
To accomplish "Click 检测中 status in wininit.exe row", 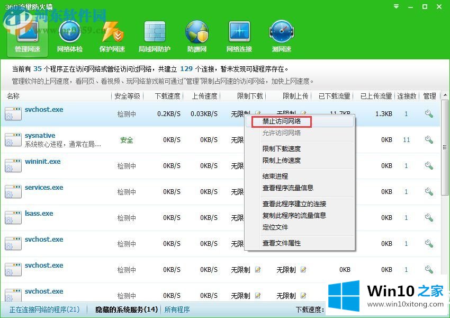I will pyautogui.click(x=127, y=166).
